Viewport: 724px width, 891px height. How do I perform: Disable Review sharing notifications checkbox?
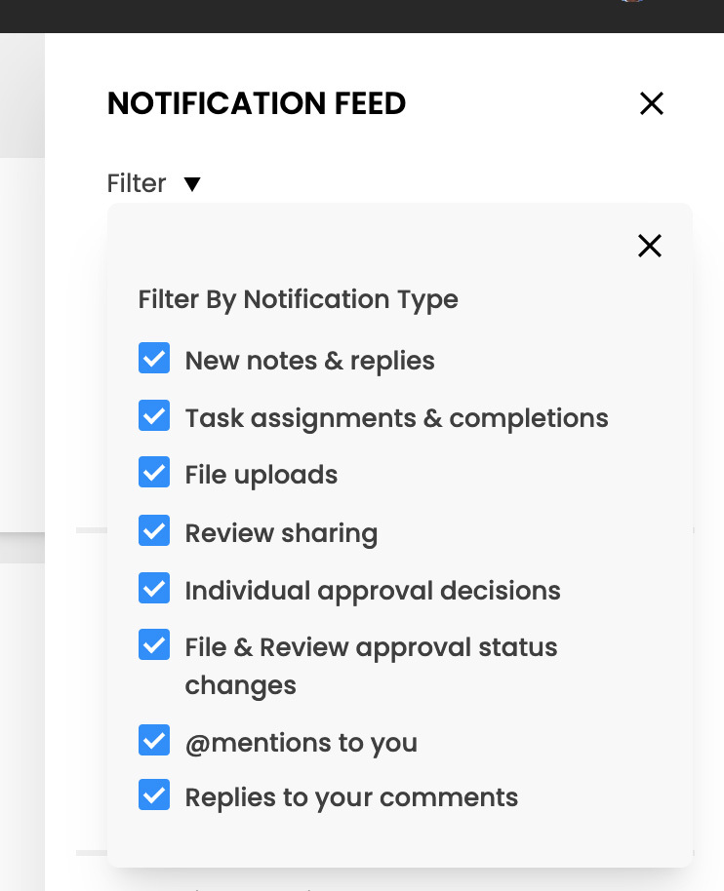(154, 531)
